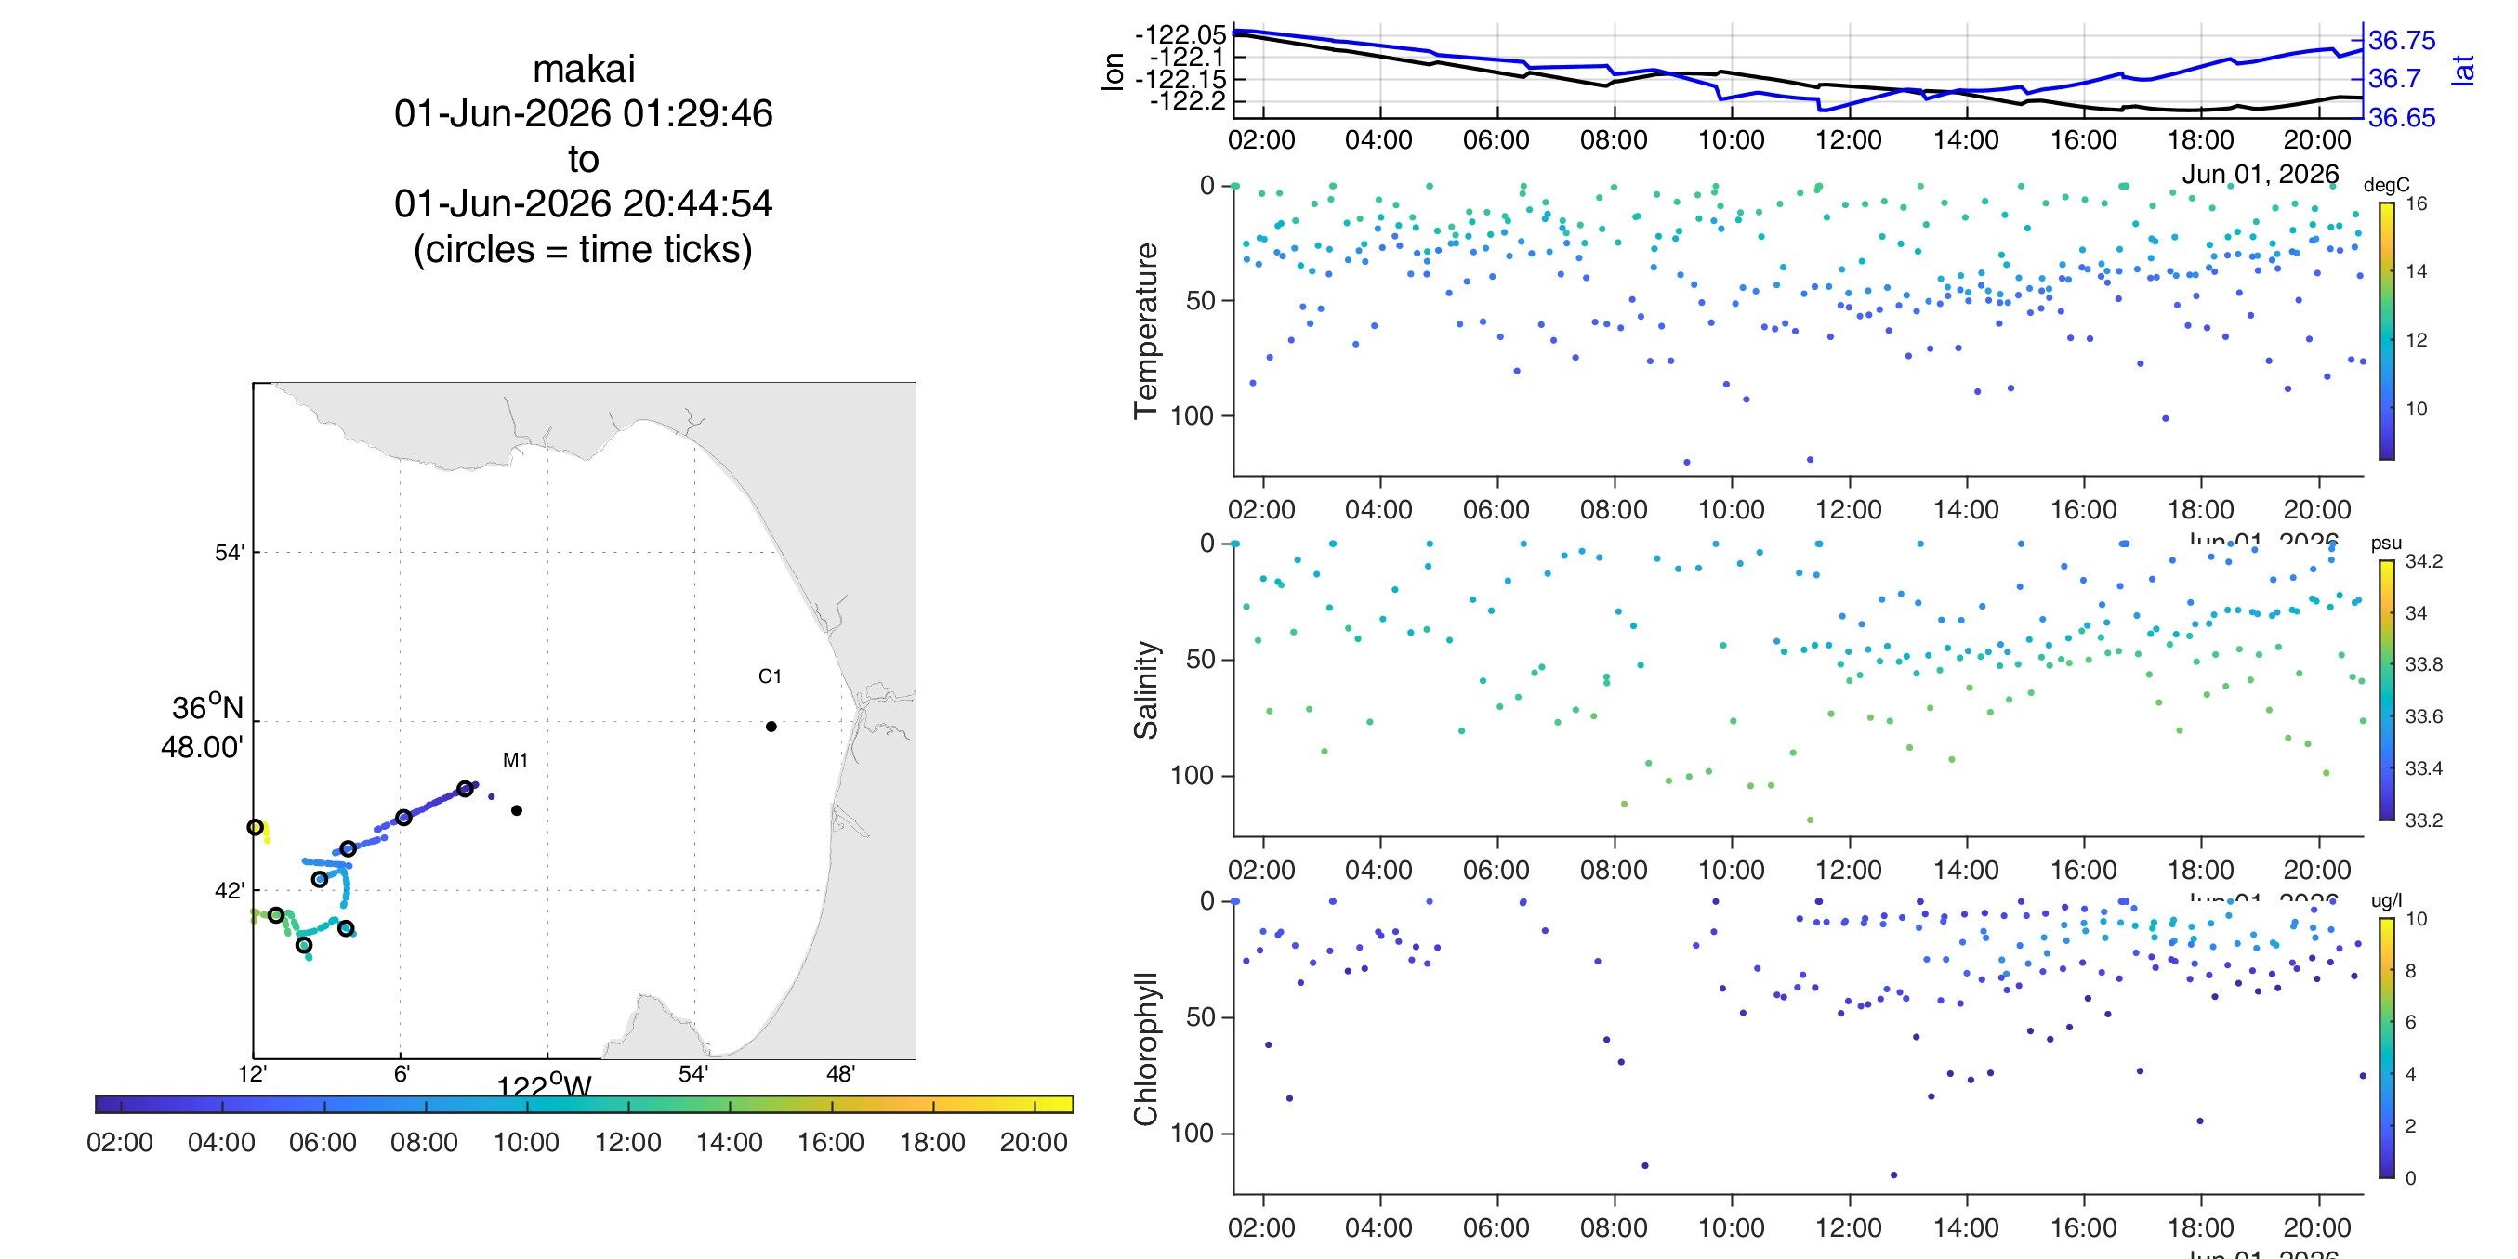
Task: Click the psu salinity colorbar
Action: pos(2386,690)
